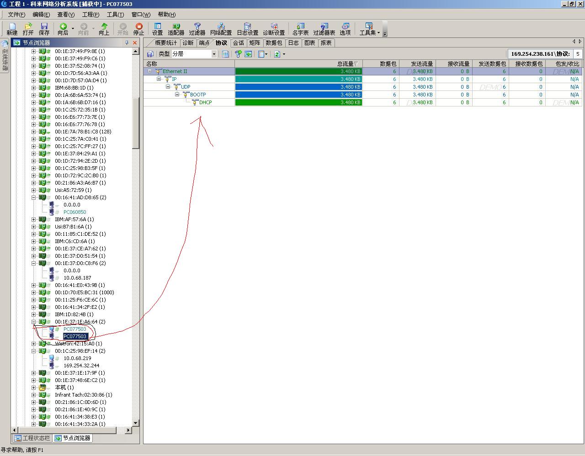
Task: Open the 工具(T) menu
Action: 115,15
